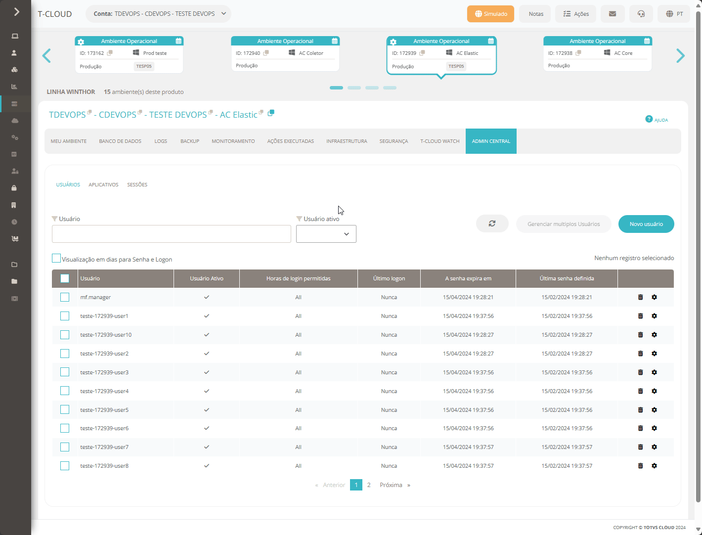Delete user mf.manager with trash icon
702x535 pixels.
[x=640, y=297]
